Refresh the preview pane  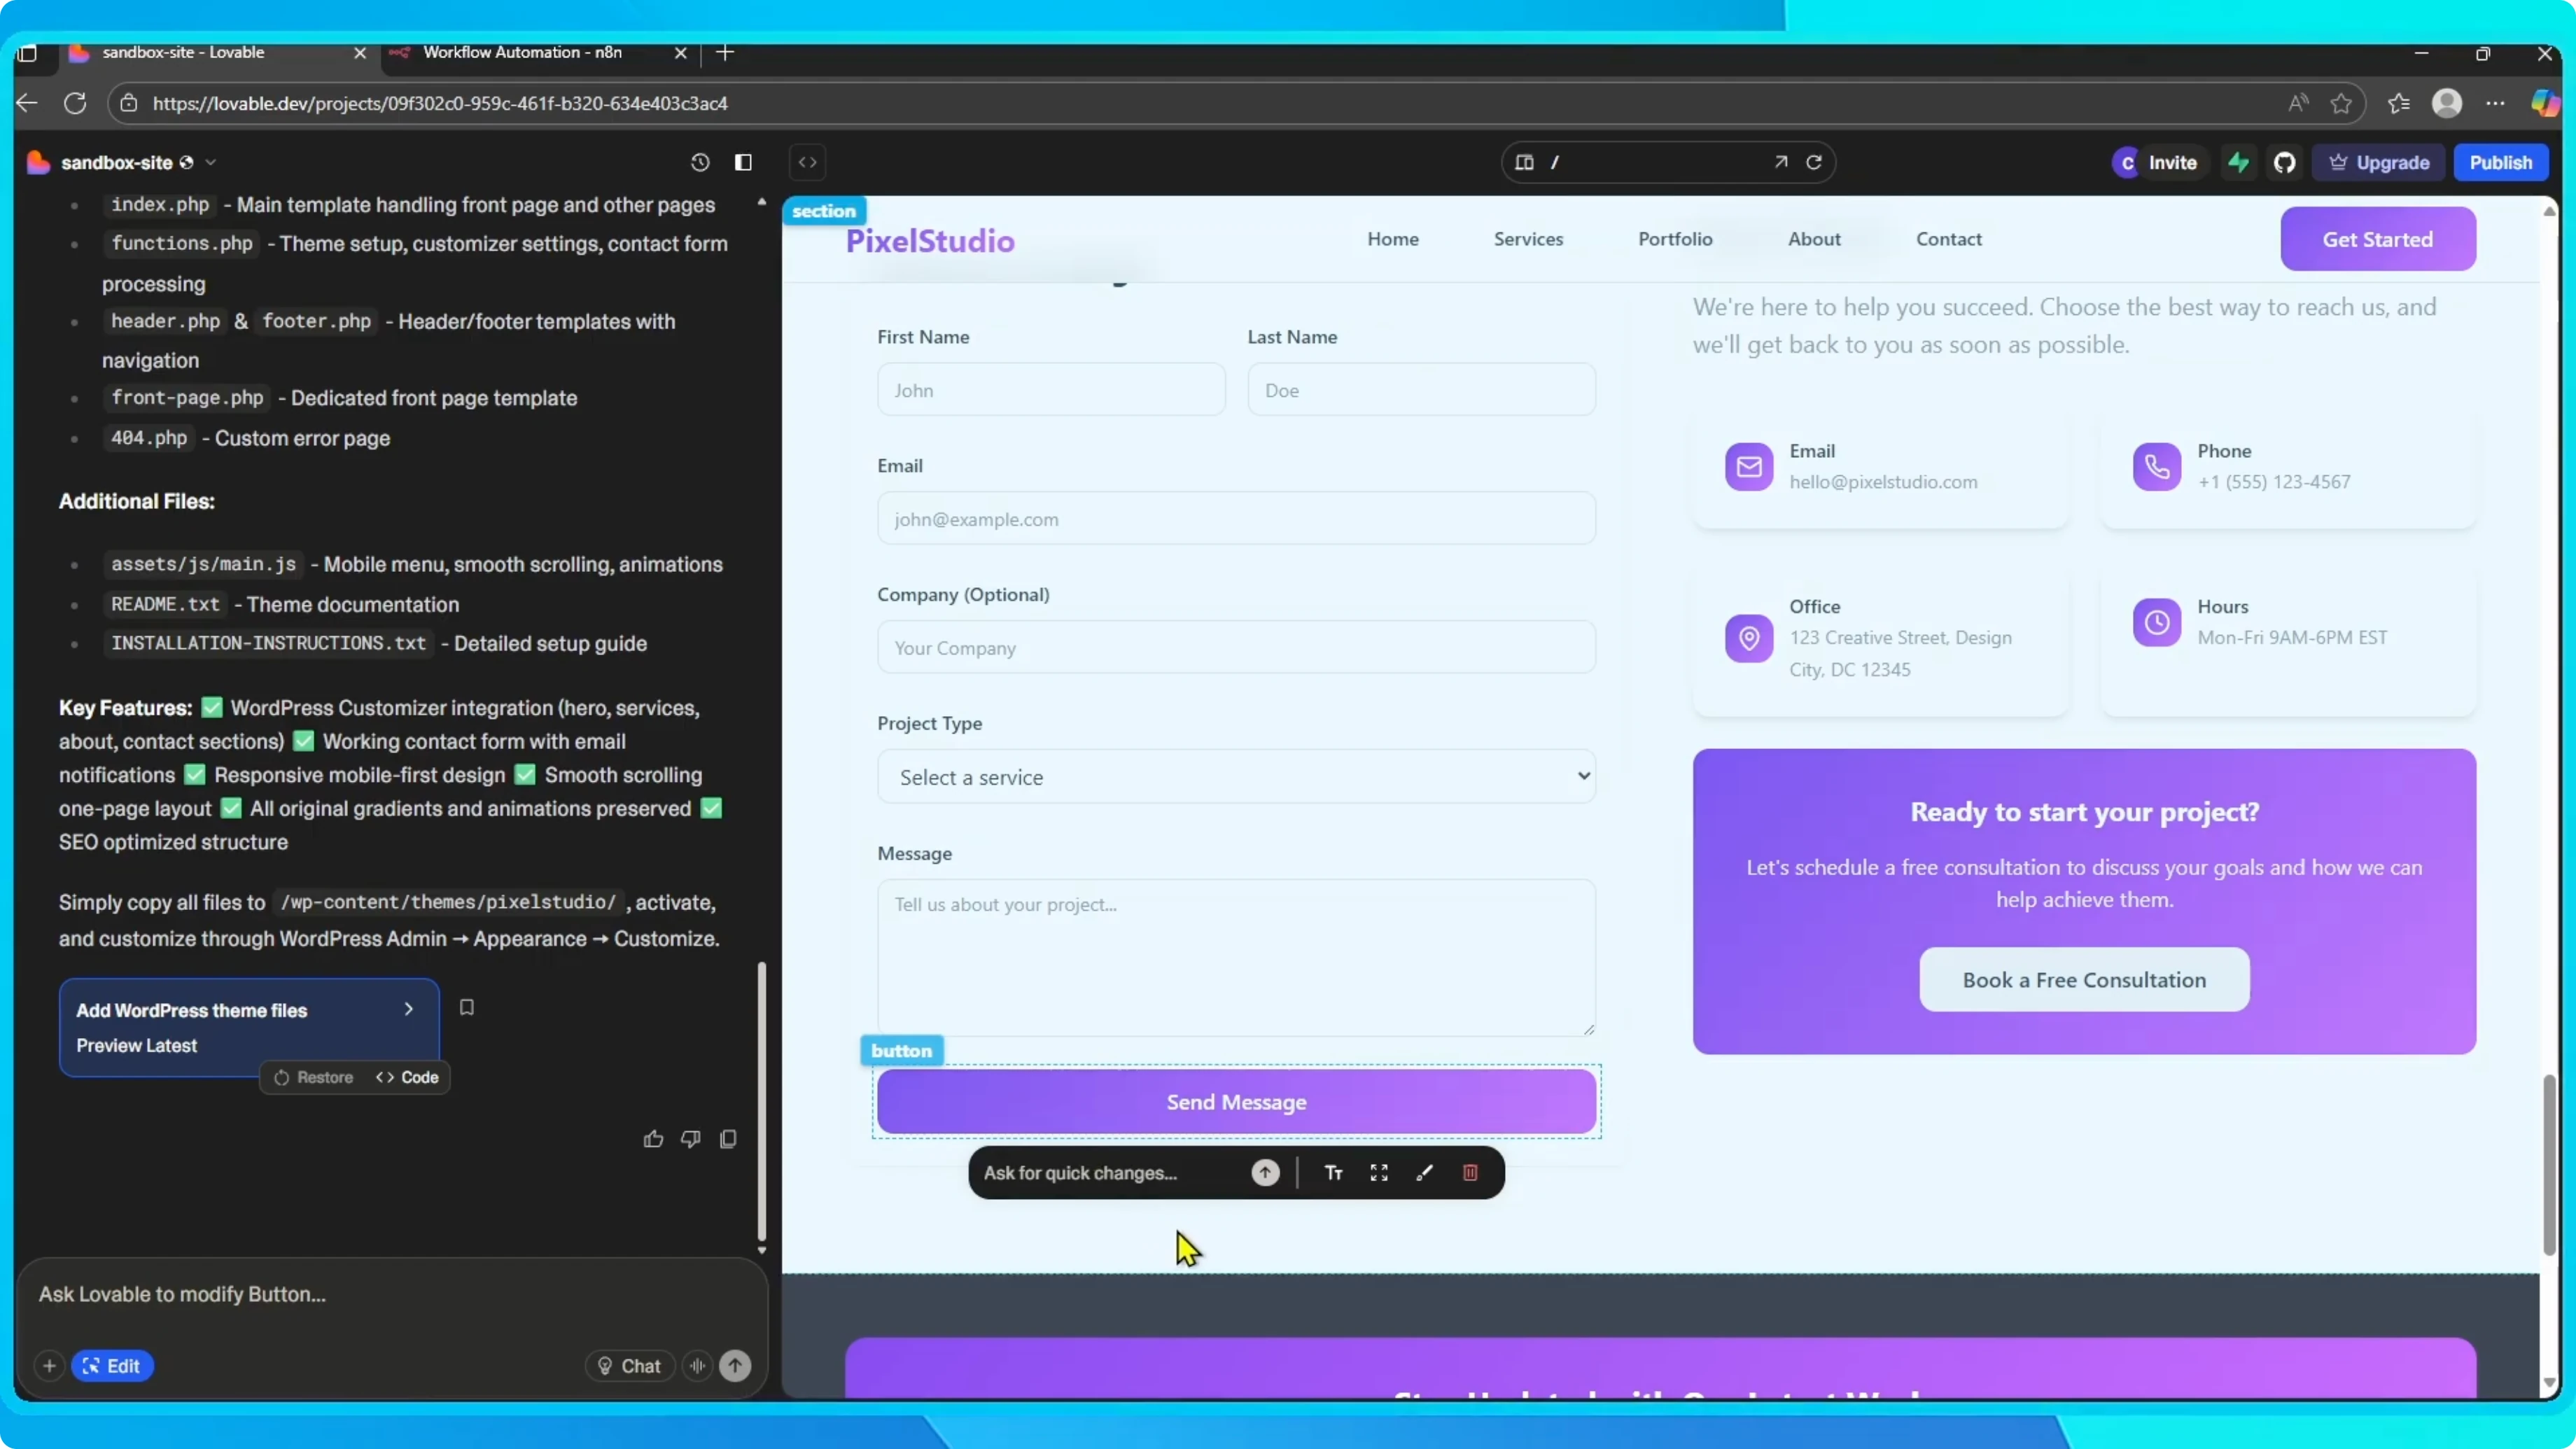[1814, 162]
